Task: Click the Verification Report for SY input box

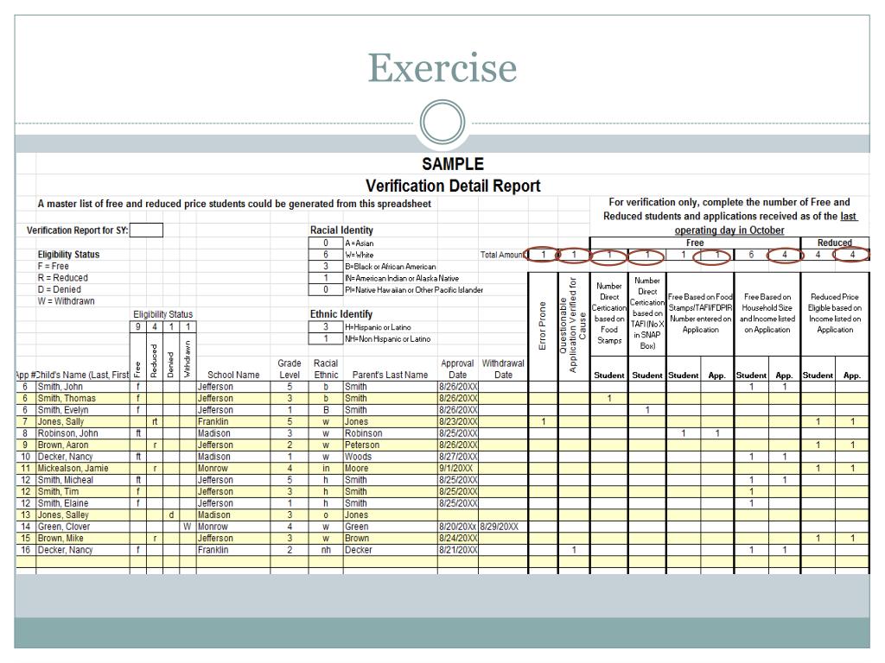Action: tap(146, 230)
